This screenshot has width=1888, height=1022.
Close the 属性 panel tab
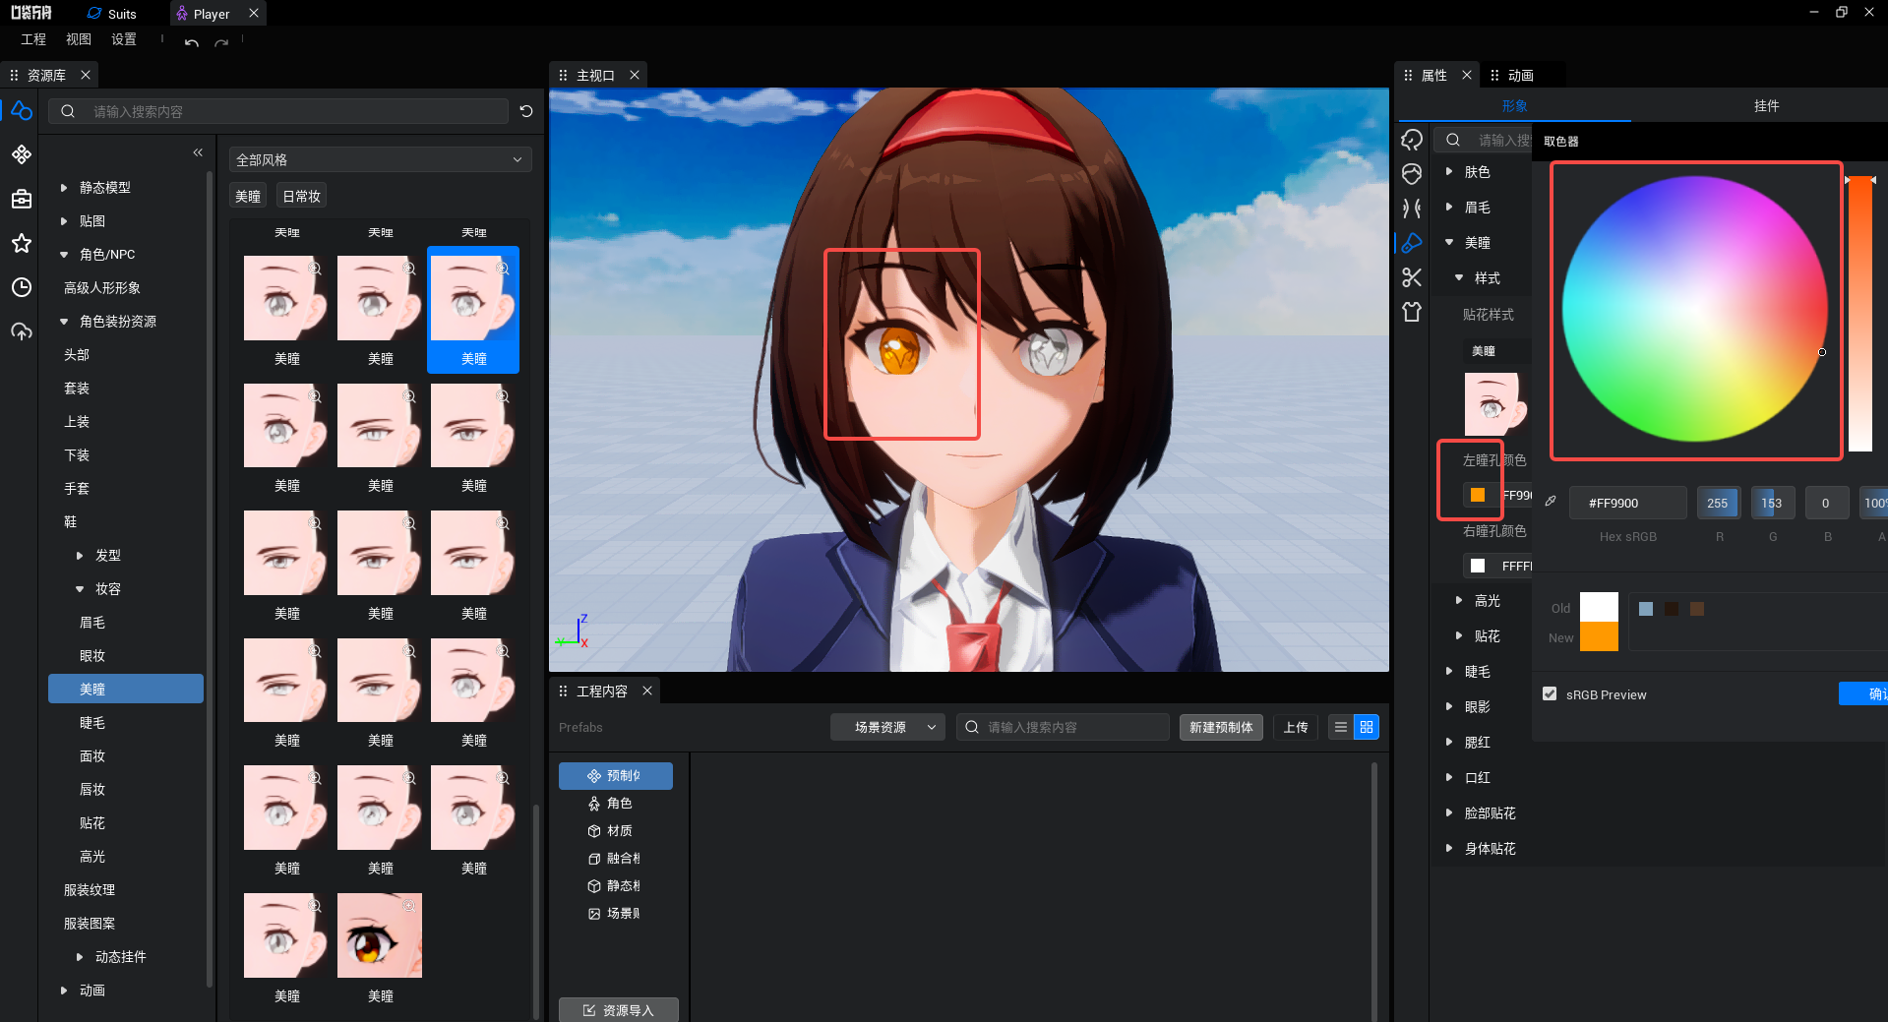click(1467, 75)
